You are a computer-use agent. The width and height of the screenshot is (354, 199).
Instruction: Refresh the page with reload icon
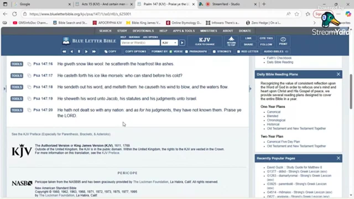(x=14, y=14)
